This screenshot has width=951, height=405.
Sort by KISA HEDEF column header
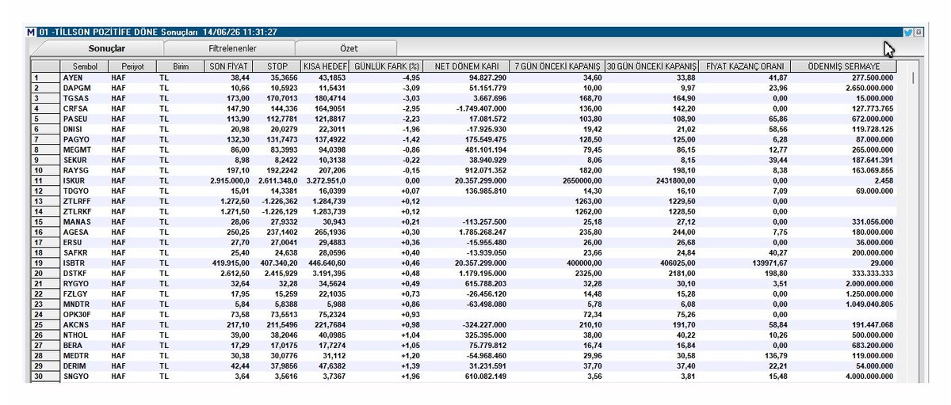click(325, 67)
